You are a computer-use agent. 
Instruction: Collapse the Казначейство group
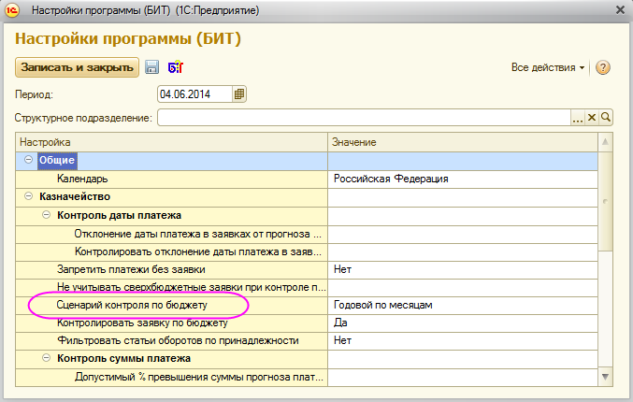pyautogui.click(x=28, y=196)
